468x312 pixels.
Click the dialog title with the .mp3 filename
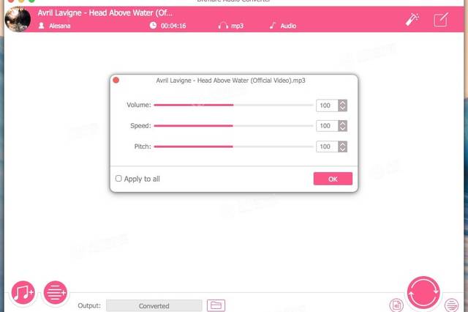231,81
